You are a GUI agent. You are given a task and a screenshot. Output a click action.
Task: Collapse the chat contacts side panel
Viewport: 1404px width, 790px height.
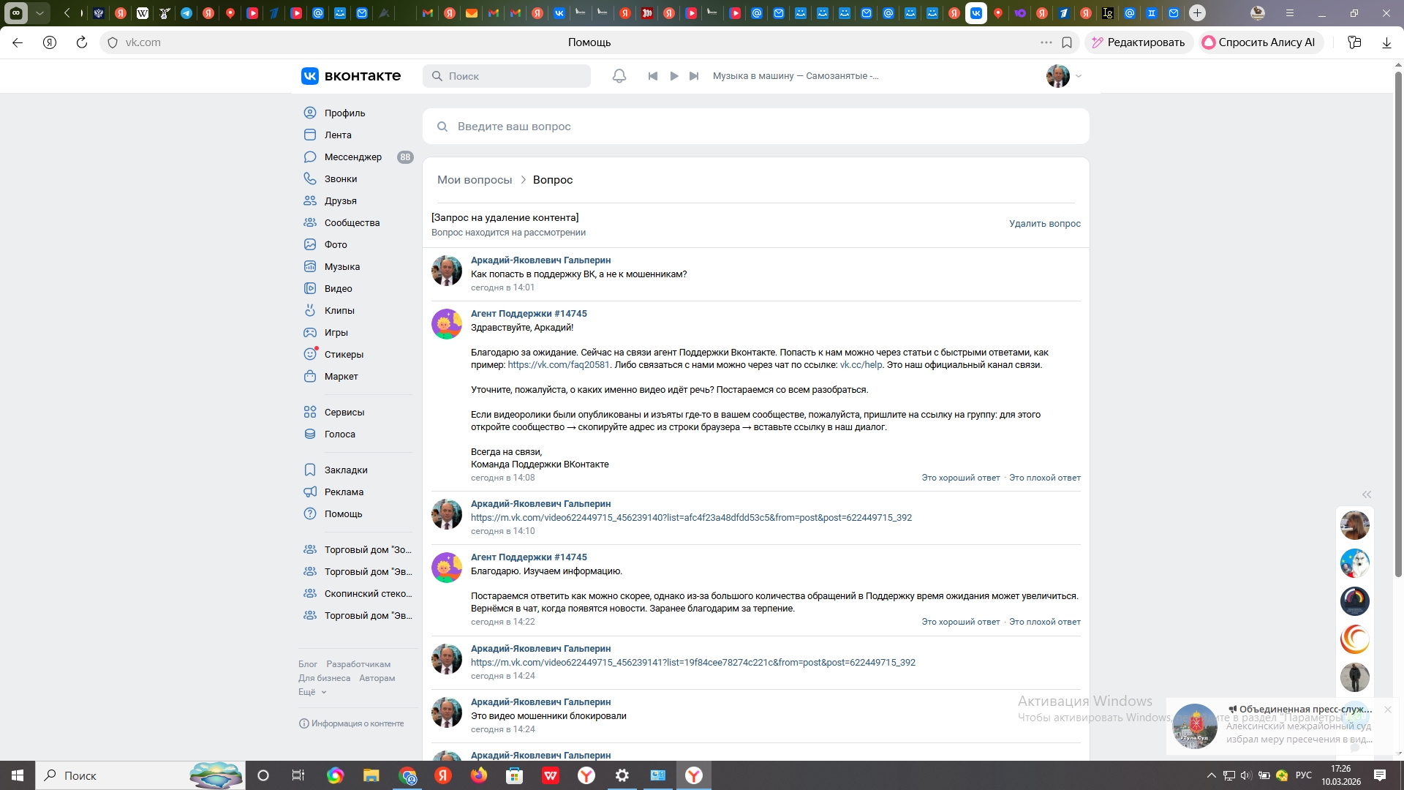pos(1366,494)
